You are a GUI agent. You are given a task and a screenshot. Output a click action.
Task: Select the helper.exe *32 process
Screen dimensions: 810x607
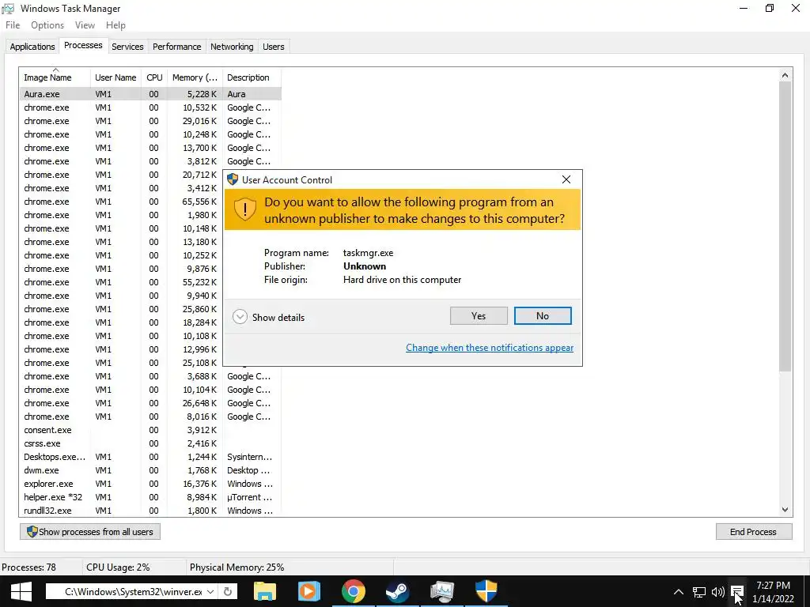(150, 497)
